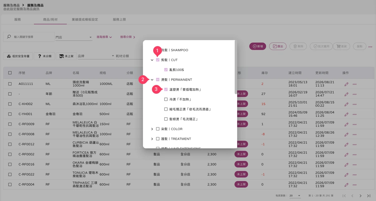Screen dimensions: 376x201
Task: Click the edit pencil for item A011111
Action: [346, 84]
